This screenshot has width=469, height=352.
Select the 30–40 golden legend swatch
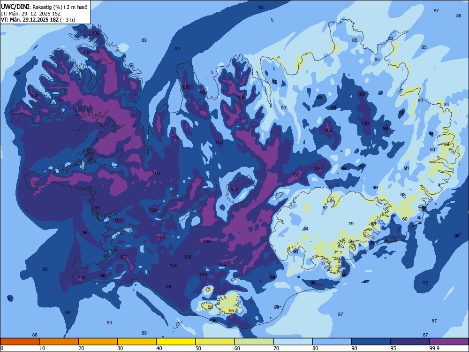pos(137,342)
